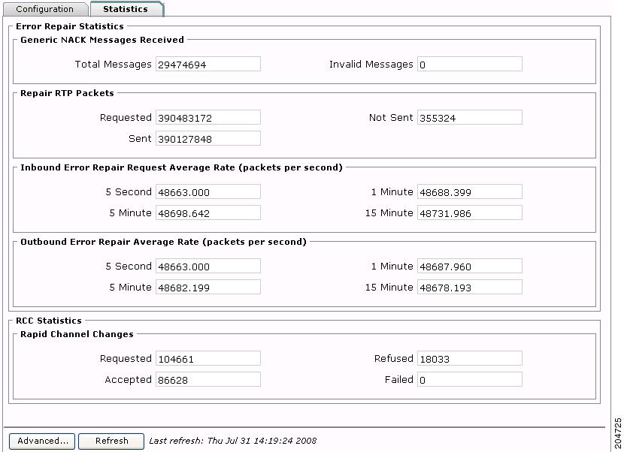Focus the RCC Refused value field
624x452 pixels.
(470, 359)
